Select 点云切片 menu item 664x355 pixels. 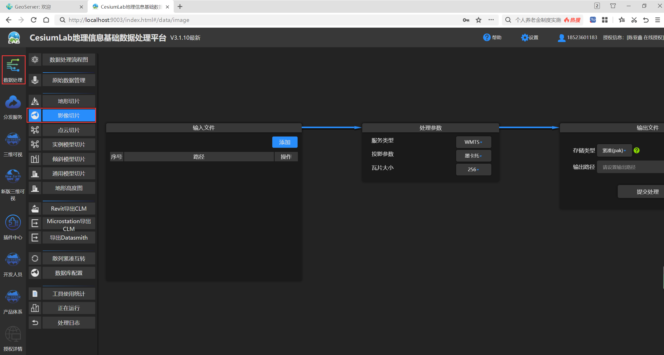(69, 130)
